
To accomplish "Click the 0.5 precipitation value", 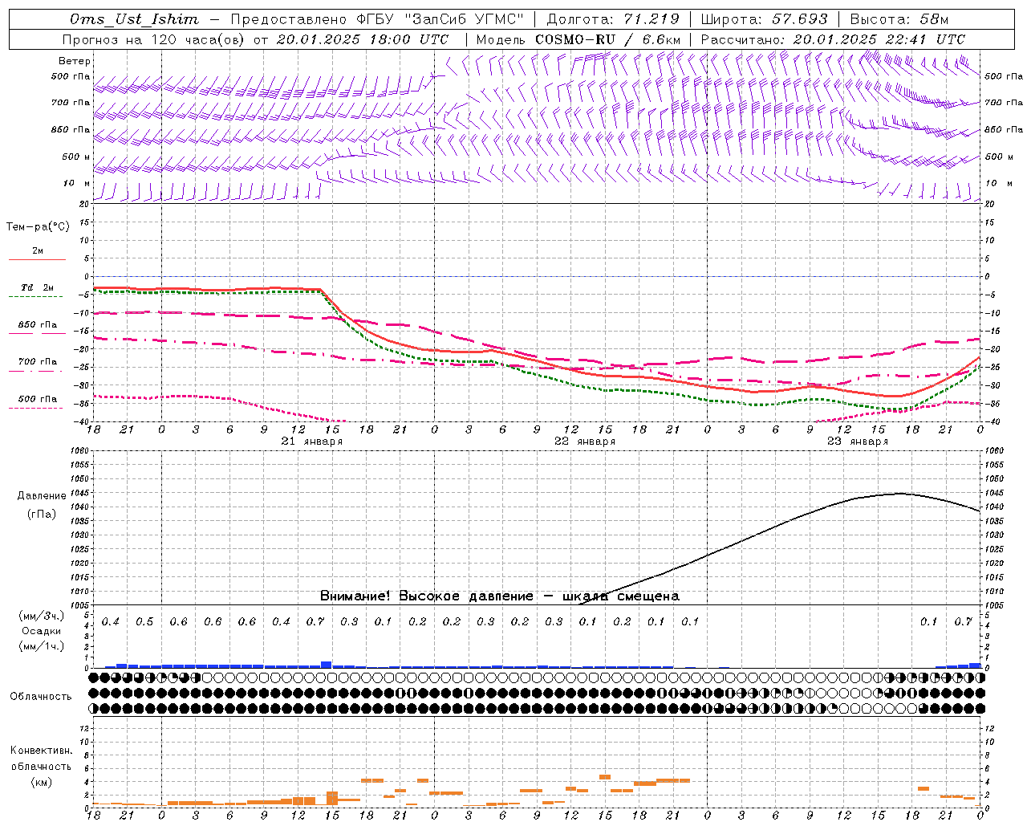I will coord(144,621).
